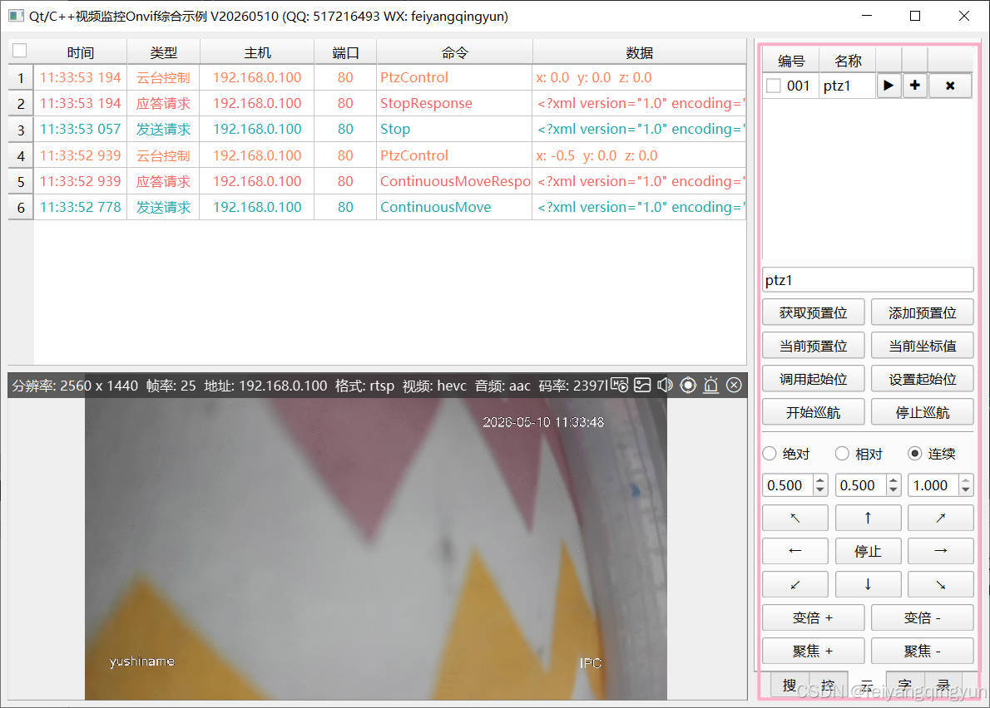Click 当前预置位 button

(814, 347)
